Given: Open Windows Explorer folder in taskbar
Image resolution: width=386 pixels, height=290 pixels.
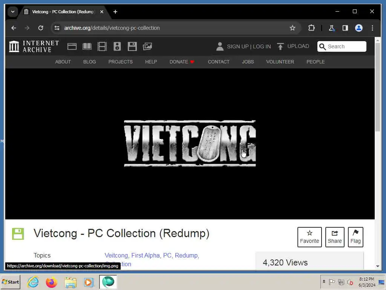Looking at the screenshot, I should [x=70, y=282].
